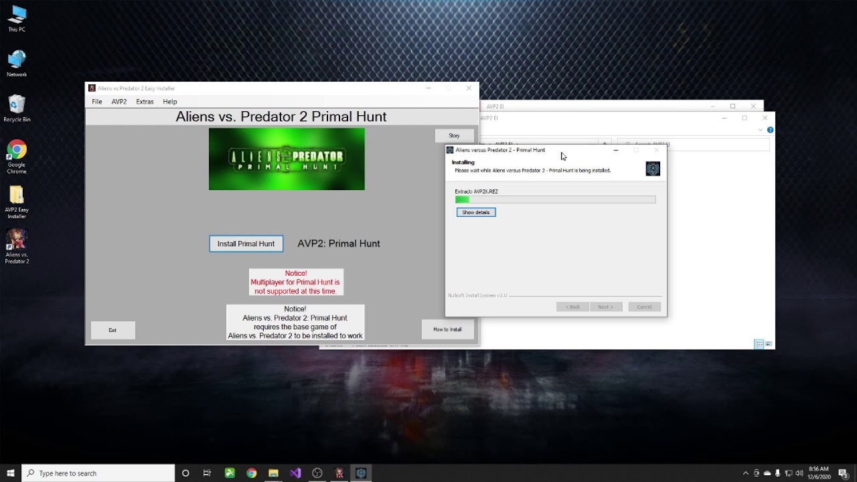
Task: Select the AVP2 Easy Installer desktop folder
Action: point(17,202)
